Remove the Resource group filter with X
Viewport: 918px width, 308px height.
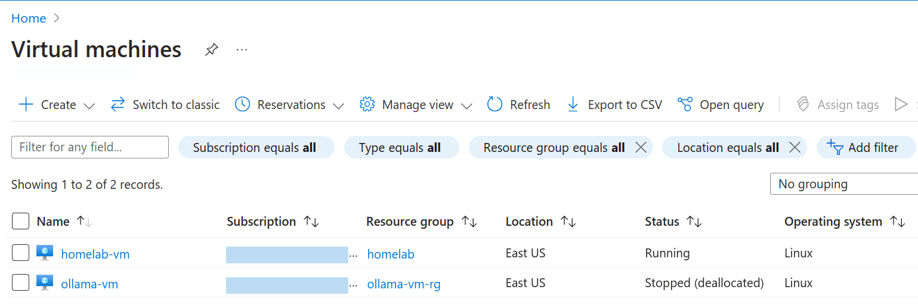coord(641,148)
